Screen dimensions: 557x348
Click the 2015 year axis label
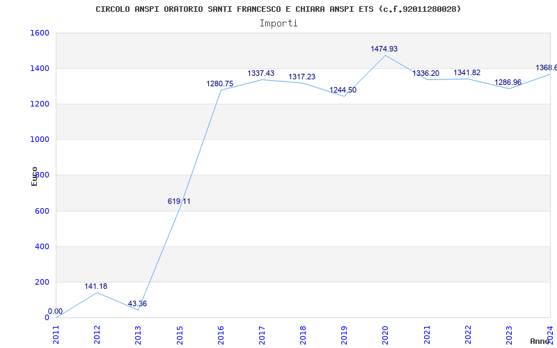[x=180, y=335]
